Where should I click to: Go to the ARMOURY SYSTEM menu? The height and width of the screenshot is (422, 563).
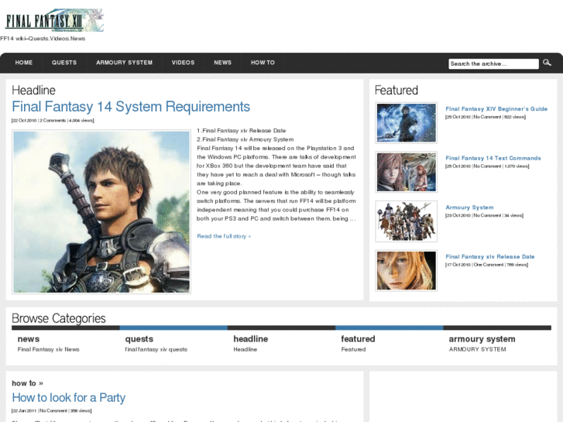click(124, 63)
